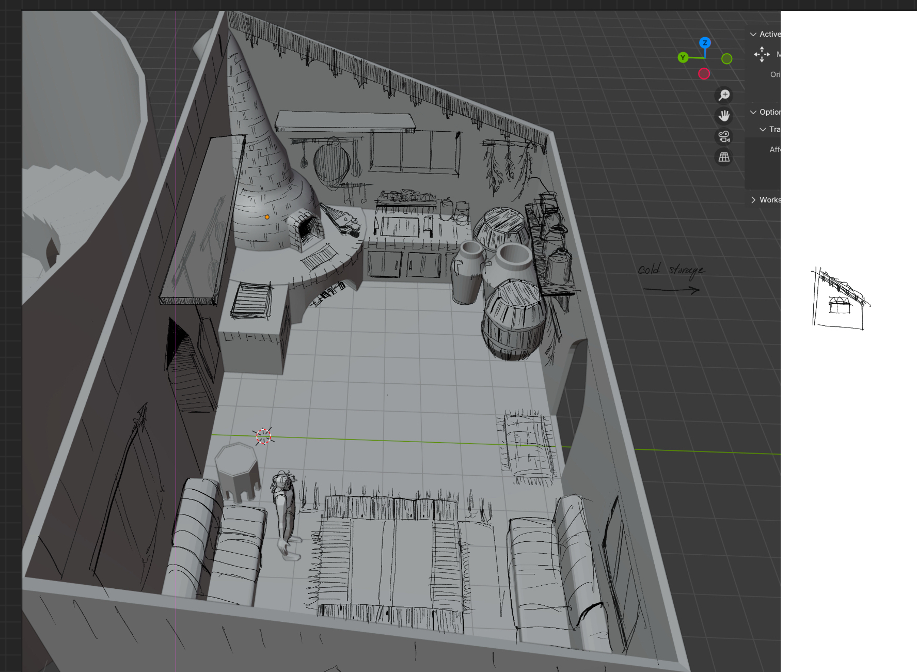This screenshot has height=672, width=917.
Task: Collapse the Transform subpanel chevron
Action: click(x=763, y=129)
